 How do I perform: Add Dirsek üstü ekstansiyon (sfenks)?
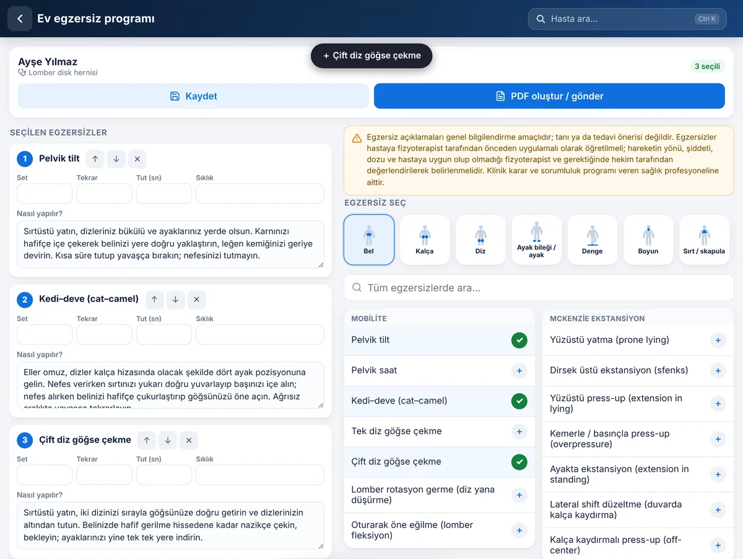[718, 371]
